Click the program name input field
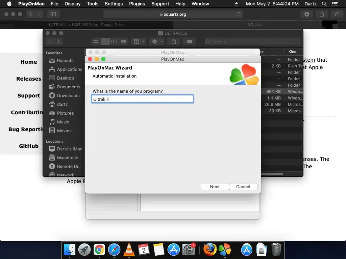The height and width of the screenshot is (259, 346). pos(143,99)
